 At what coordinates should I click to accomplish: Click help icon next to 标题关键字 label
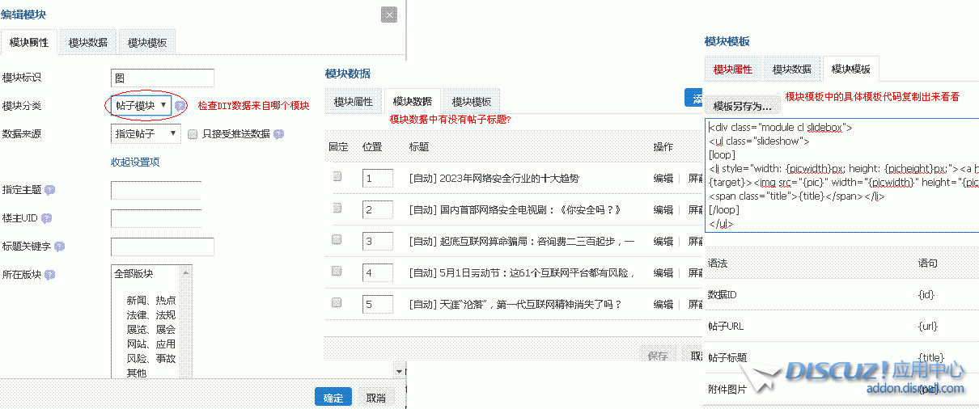[59, 247]
